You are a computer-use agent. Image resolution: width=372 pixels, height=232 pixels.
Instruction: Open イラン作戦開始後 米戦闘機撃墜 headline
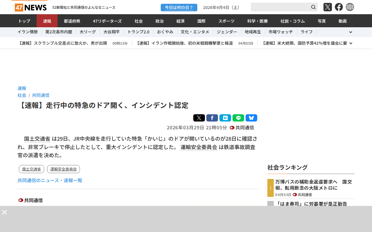point(184,43)
